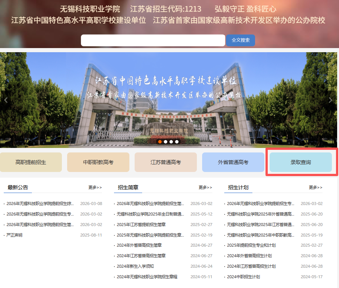Expand 更多>> beside 招生计划
This screenshot has height=288, width=339.
pos(315,187)
